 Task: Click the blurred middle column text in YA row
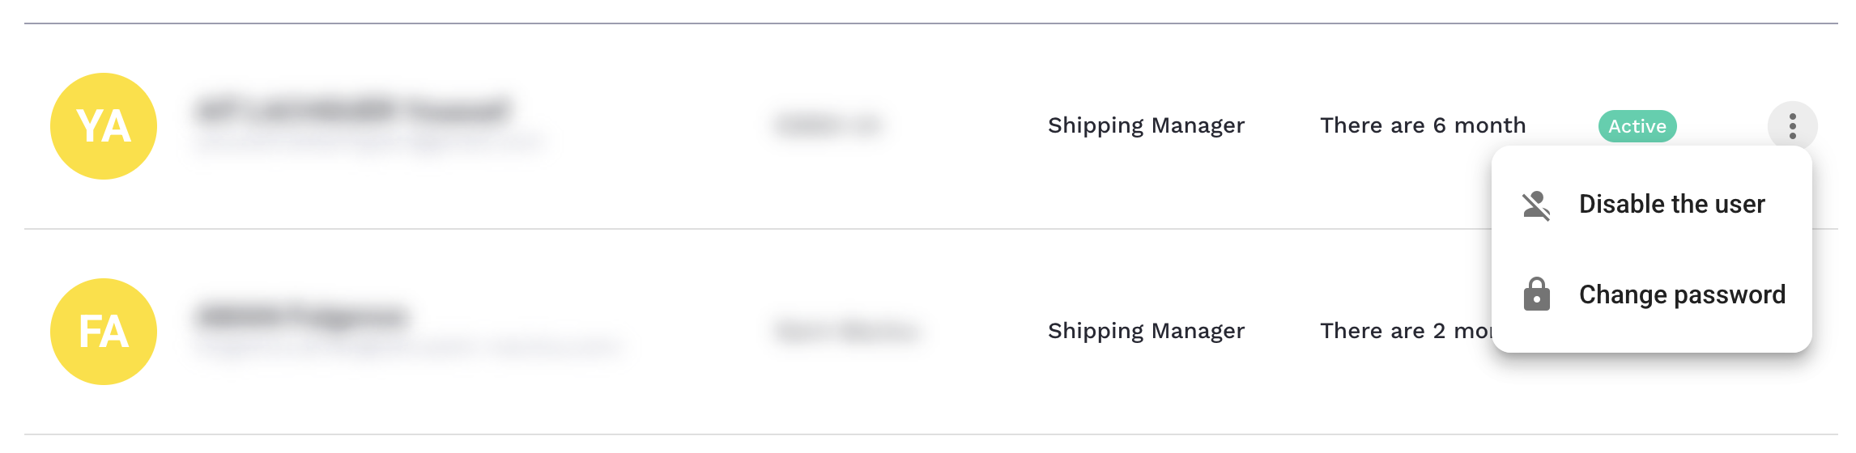(x=827, y=125)
